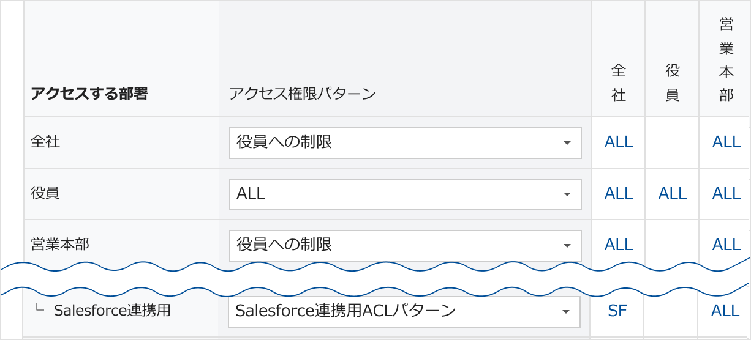
Task: Click the 役員 vertical column header
Action: [x=673, y=83]
